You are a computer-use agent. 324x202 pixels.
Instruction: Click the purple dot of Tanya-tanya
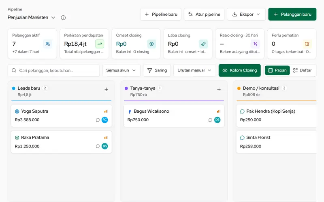[126, 88]
